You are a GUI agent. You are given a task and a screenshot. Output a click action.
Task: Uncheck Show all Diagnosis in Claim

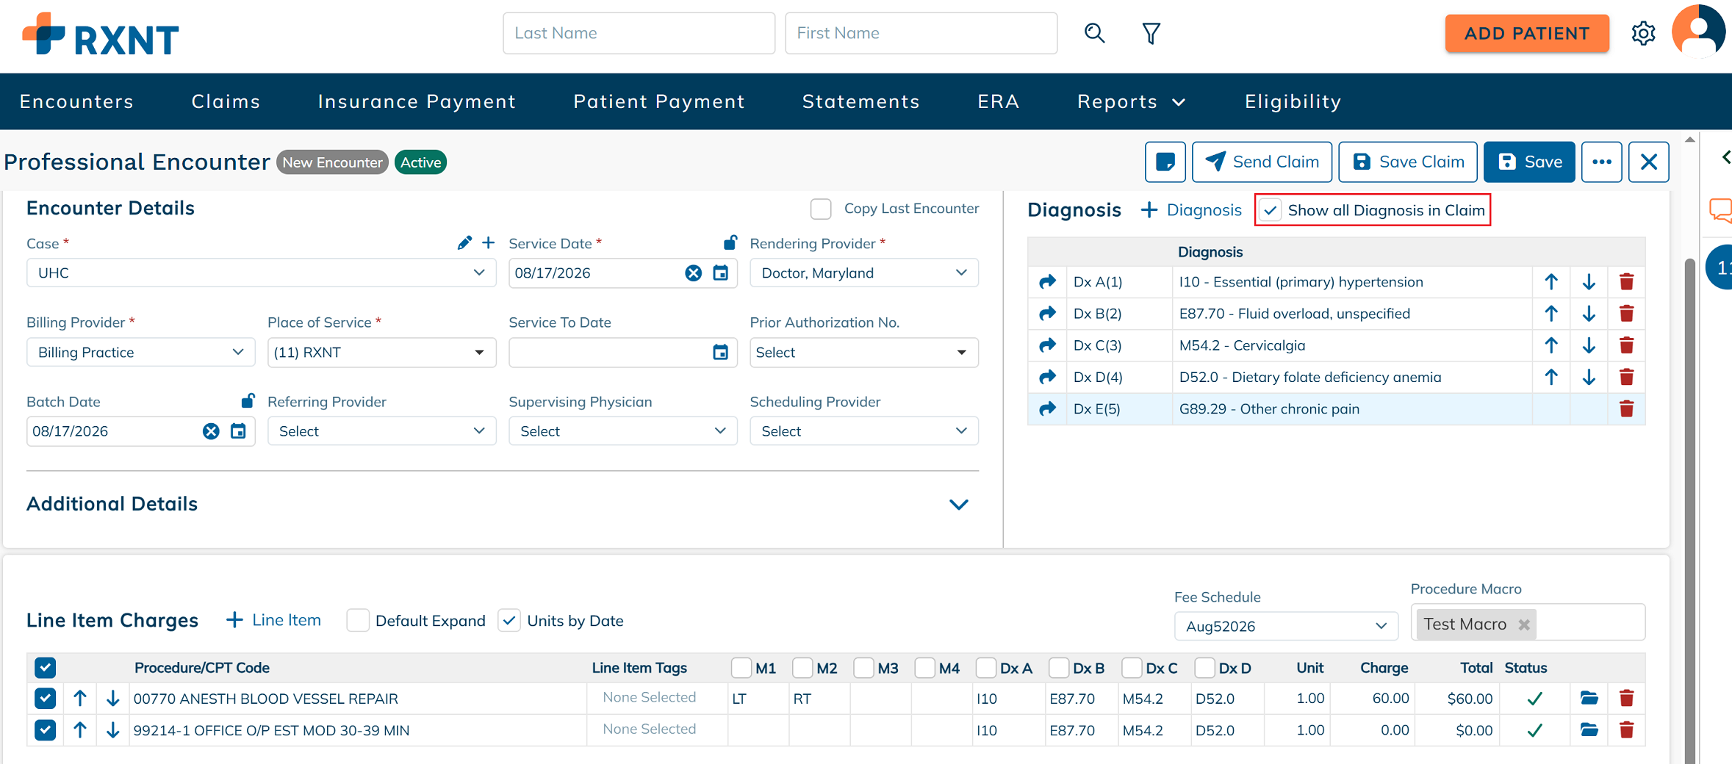[1271, 210]
